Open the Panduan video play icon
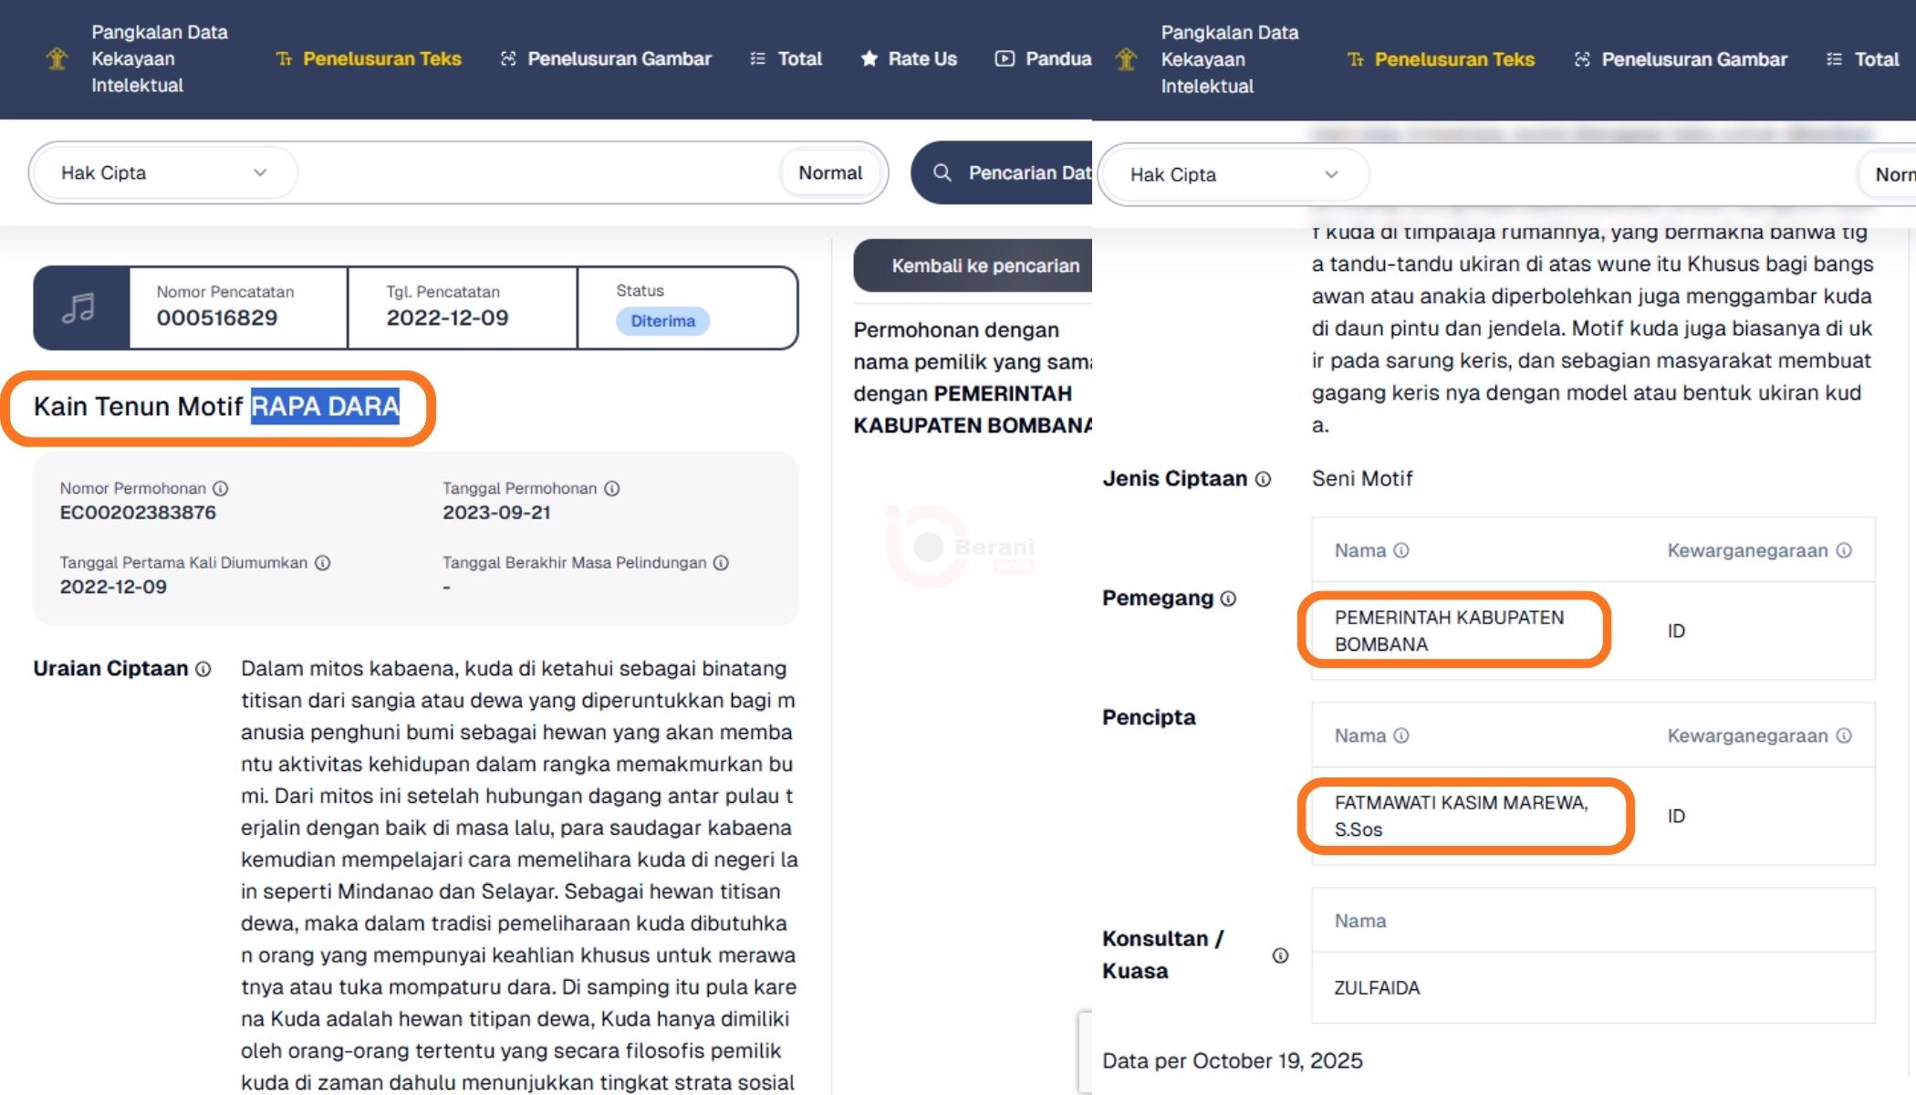 1004,58
